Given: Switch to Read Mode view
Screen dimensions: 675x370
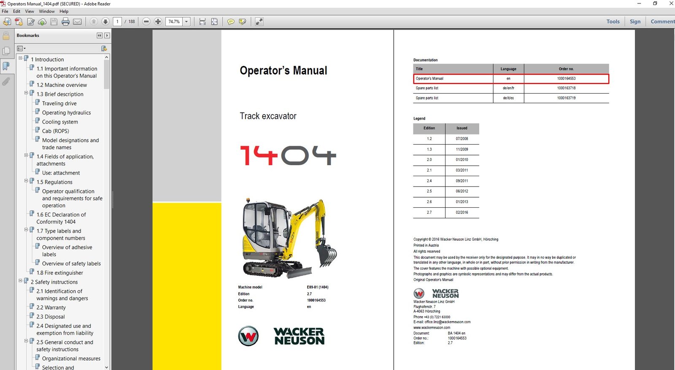Looking at the screenshot, I should pos(259,21).
